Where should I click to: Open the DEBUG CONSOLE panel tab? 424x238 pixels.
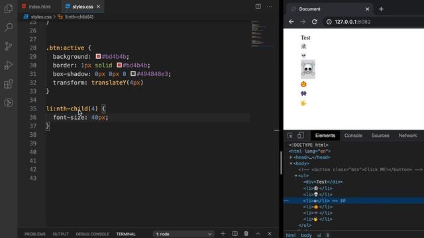pos(92,234)
